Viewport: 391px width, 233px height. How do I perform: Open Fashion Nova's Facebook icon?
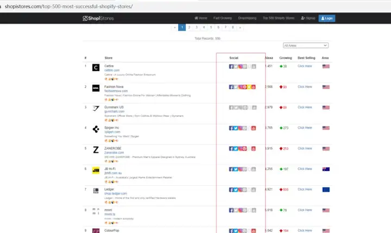pos(231,87)
